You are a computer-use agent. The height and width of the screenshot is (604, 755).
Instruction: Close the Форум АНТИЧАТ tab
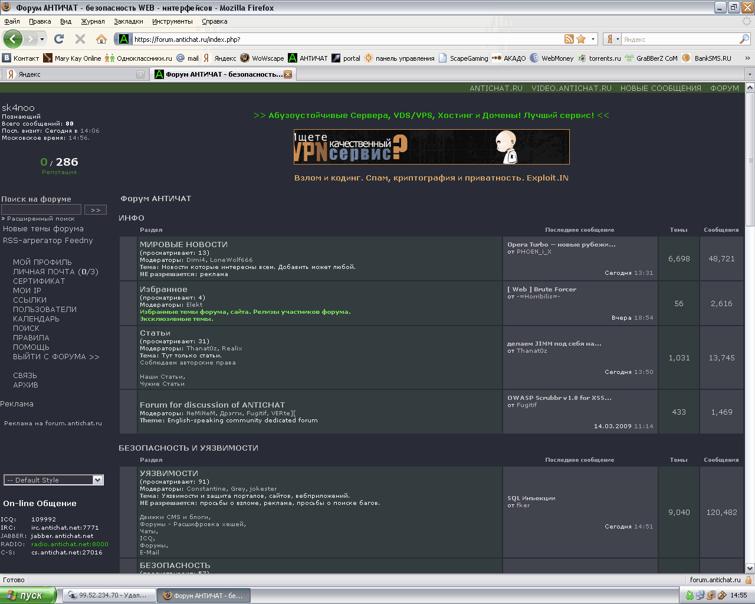pos(288,74)
